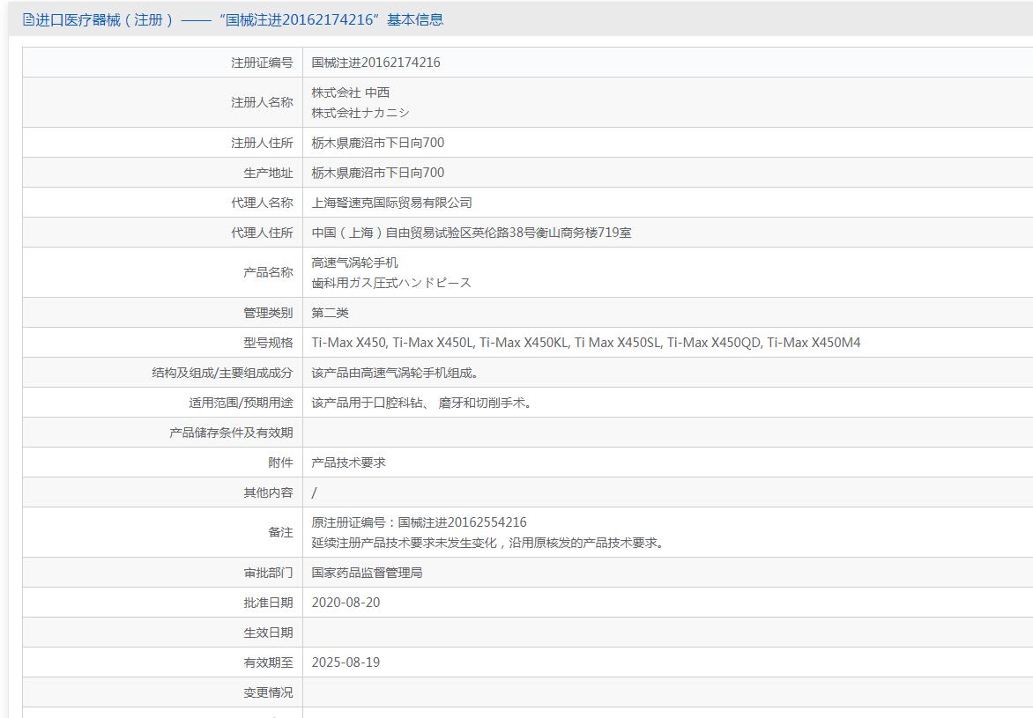The height and width of the screenshot is (718, 1033).
Task: Click the 注册人住所 label
Action: pyautogui.click(x=262, y=143)
